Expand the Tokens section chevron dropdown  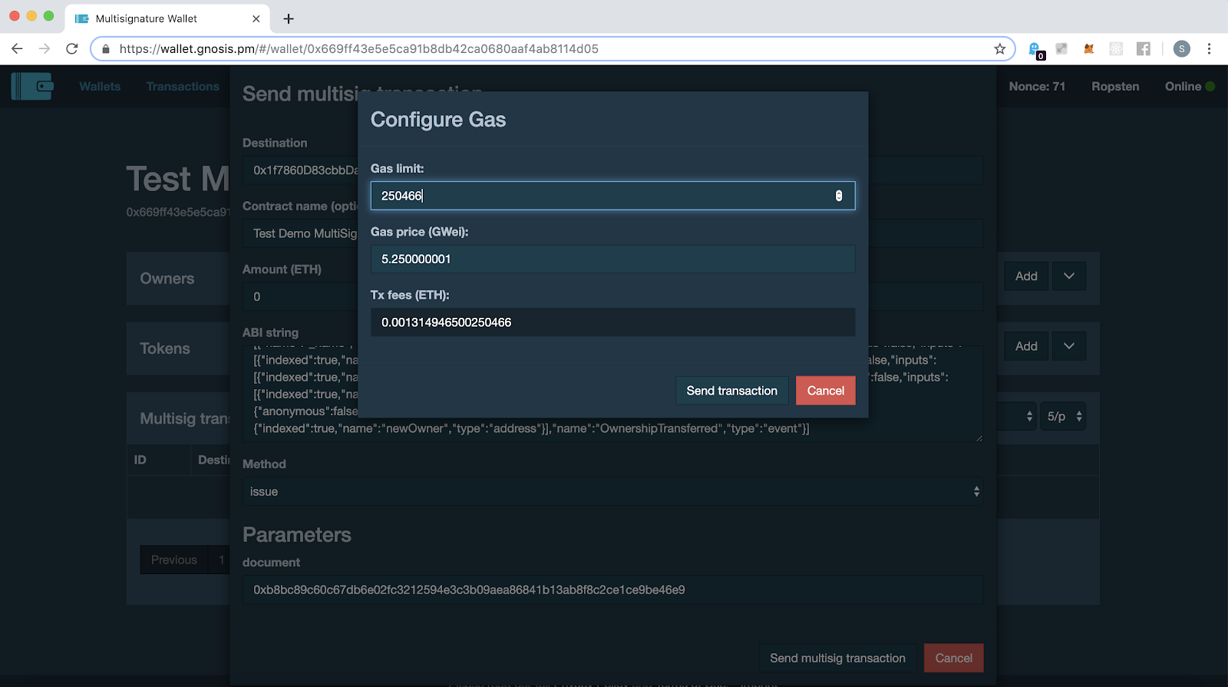pos(1068,346)
